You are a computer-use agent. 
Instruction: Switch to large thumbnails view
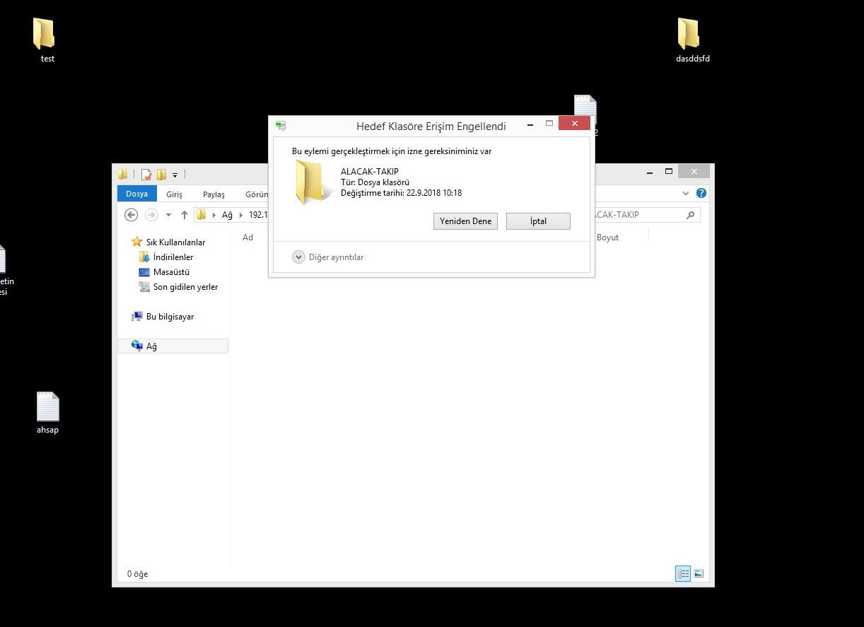(699, 574)
